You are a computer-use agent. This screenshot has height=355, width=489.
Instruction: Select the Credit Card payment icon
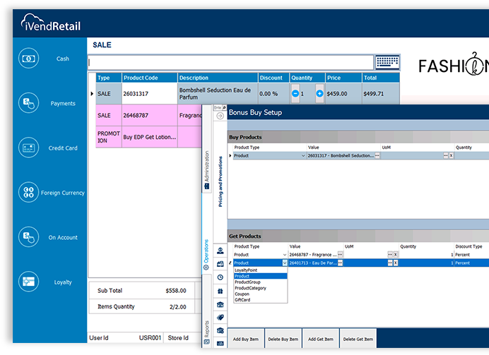(x=29, y=148)
